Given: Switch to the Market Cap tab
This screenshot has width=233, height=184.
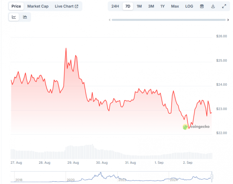Looking at the screenshot, I should (38, 6).
